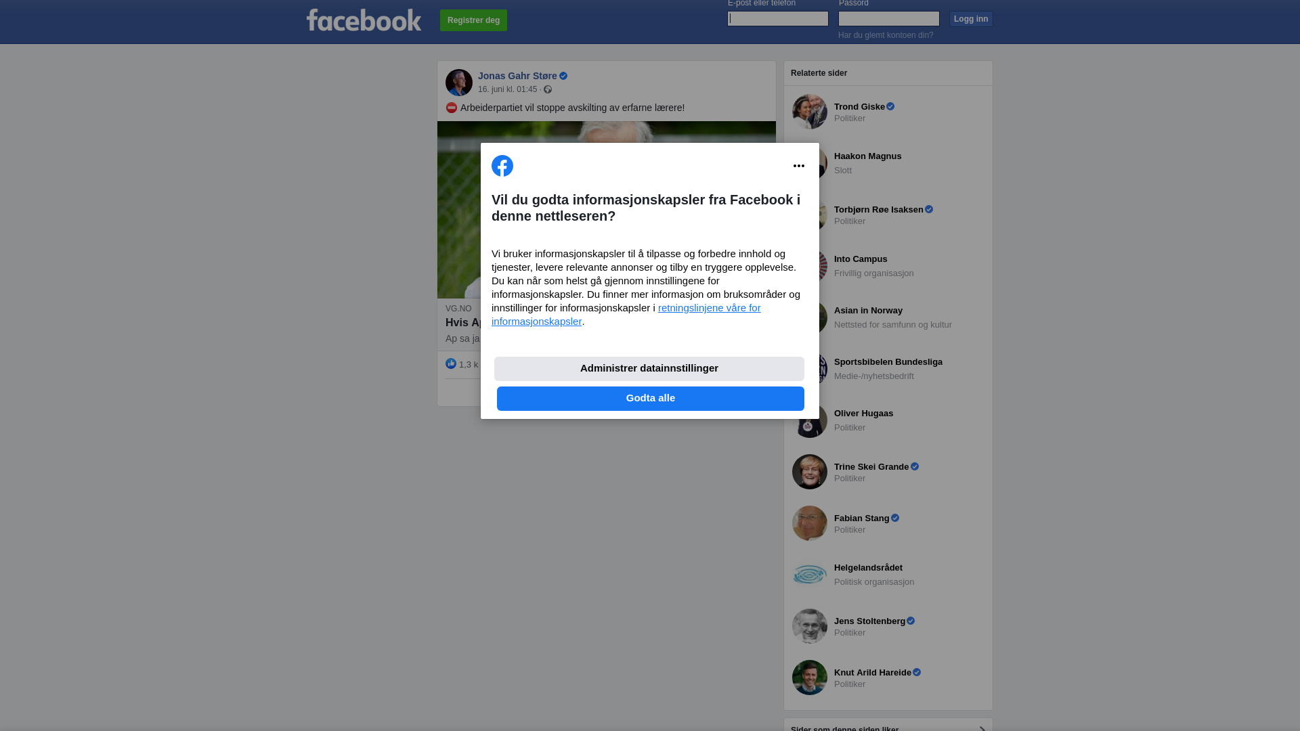Click the 'Logg inn' button

click(971, 19)
